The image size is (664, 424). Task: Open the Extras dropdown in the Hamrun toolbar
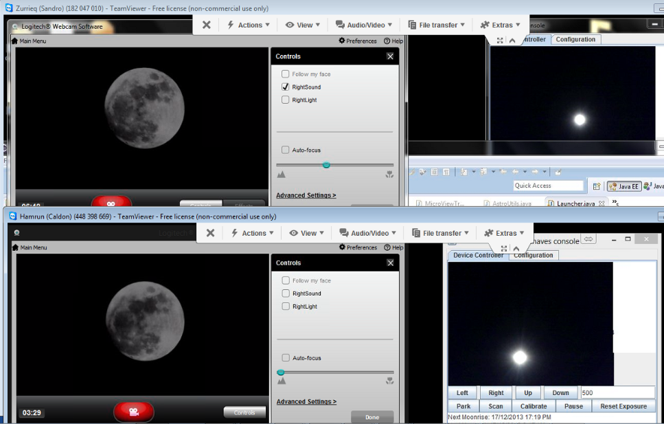click(x=505, y=233)
